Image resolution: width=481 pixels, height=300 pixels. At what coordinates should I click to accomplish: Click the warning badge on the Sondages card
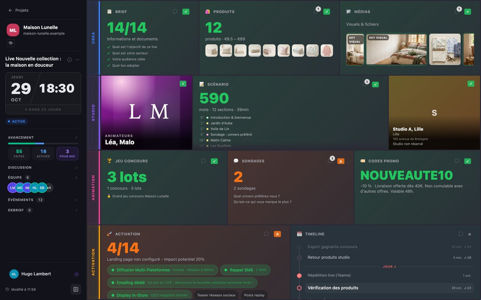point(341,161)
